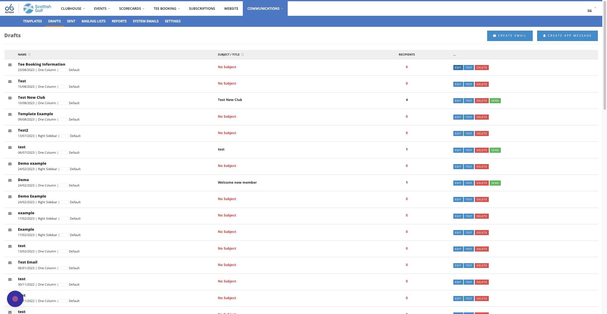Click the Test New Club subject text
The width and height of the screenshot is (607, 314).
click(230, 100)
